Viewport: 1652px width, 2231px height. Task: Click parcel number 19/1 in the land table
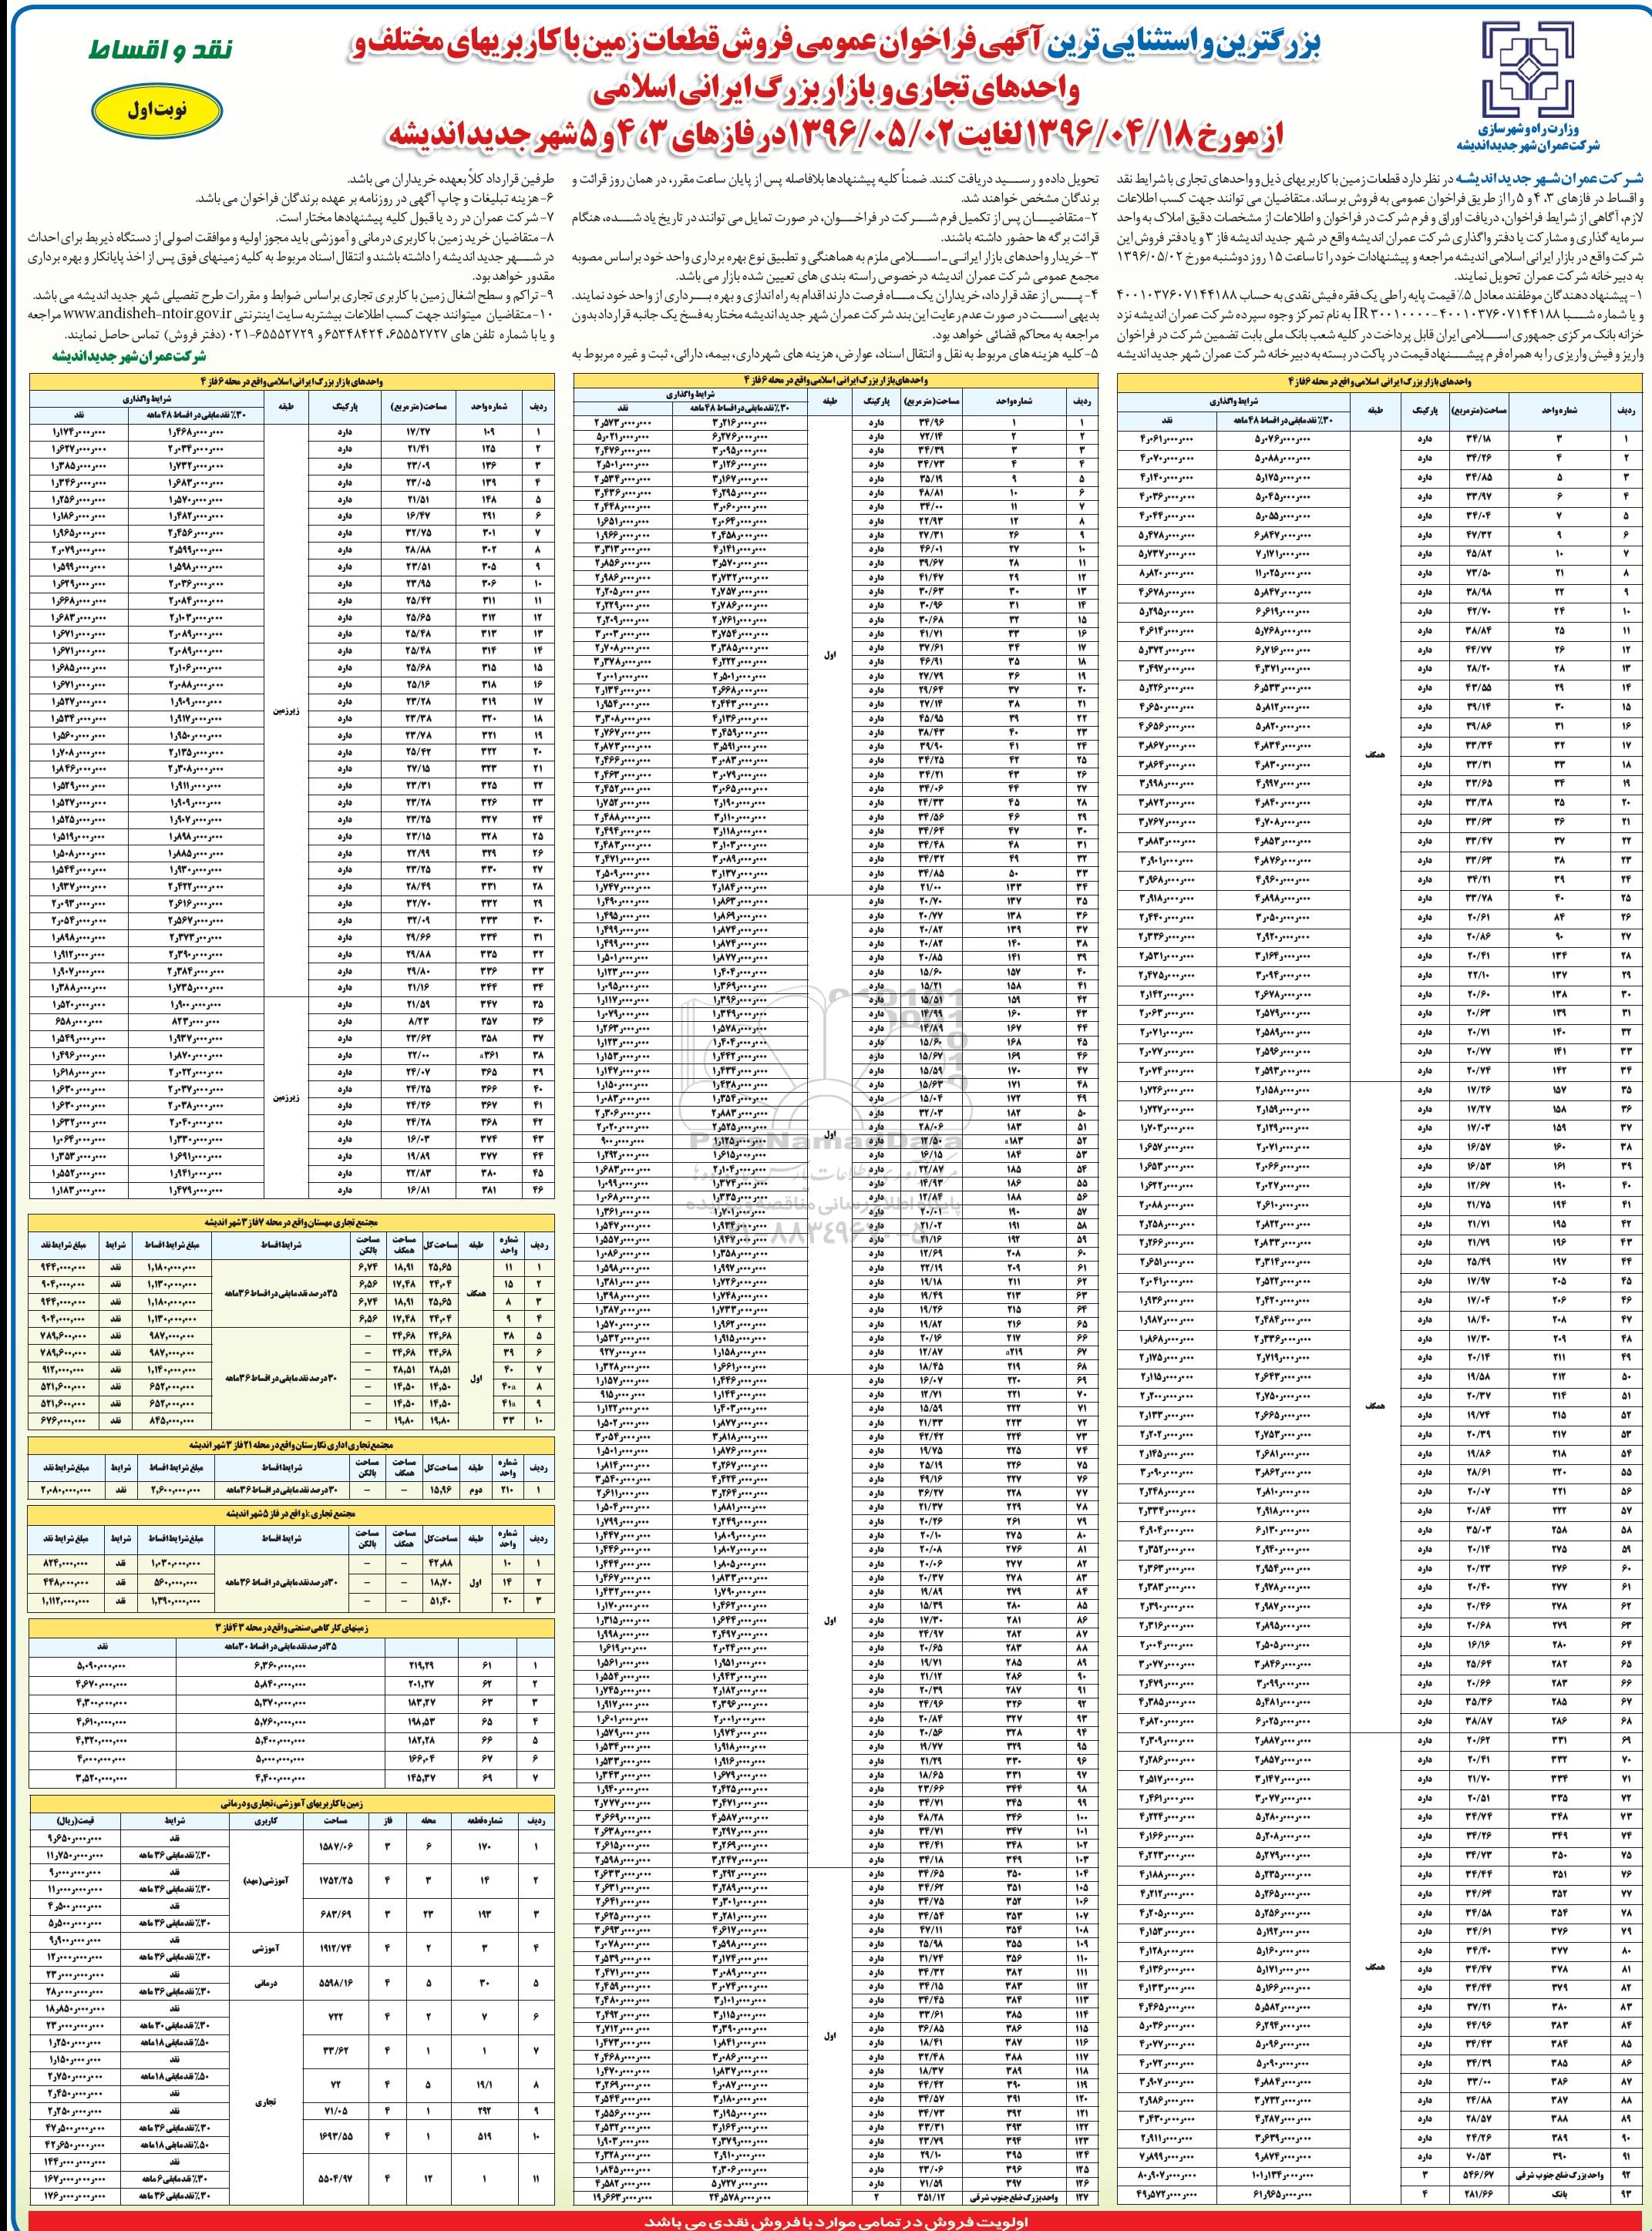[484, 2086]
